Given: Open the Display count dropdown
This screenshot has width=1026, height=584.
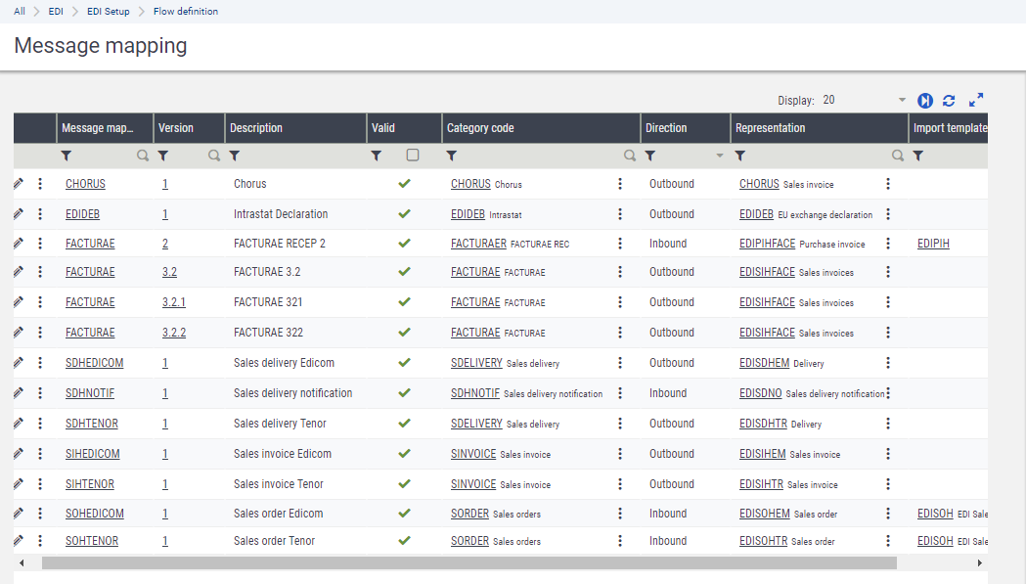Looking at the screenshot, I should (902, 101).
